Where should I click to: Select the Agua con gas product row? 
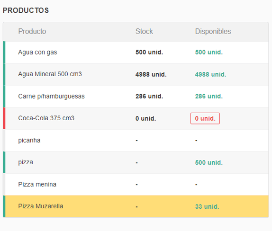tap(136, 53)
